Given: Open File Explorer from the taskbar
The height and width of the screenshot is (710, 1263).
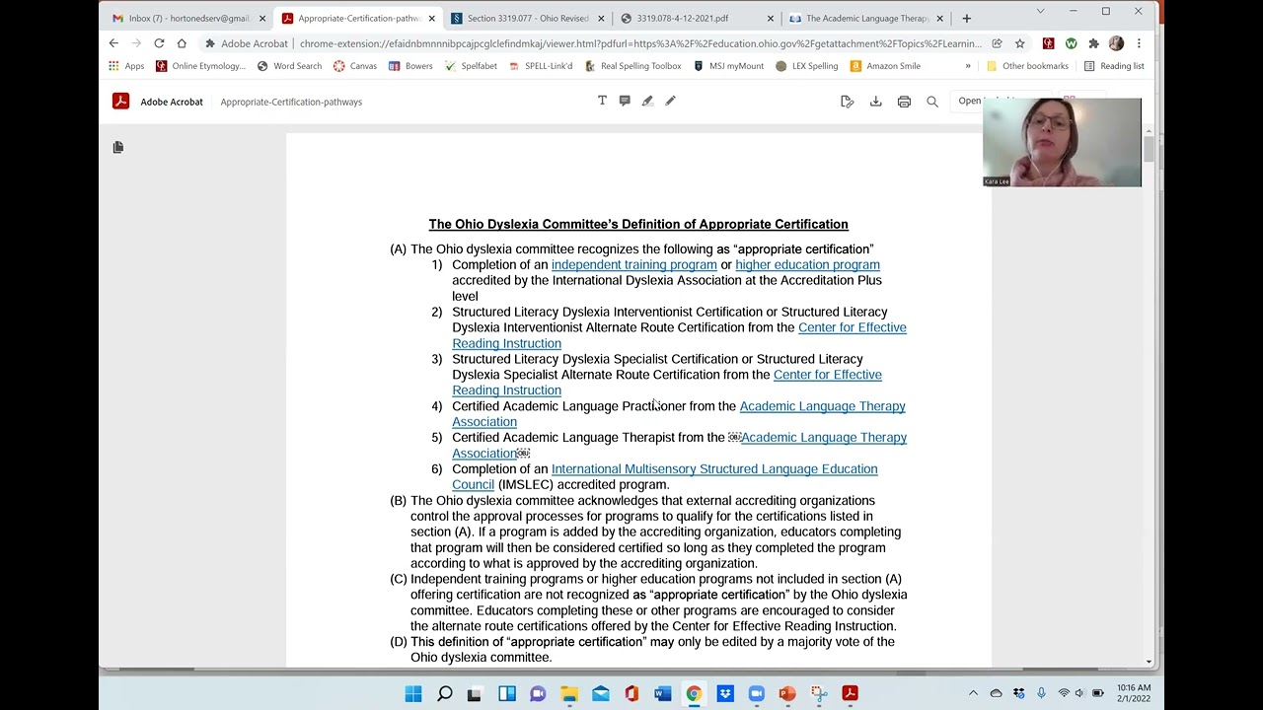Looking at the screenshot, I should pos(569,693).
